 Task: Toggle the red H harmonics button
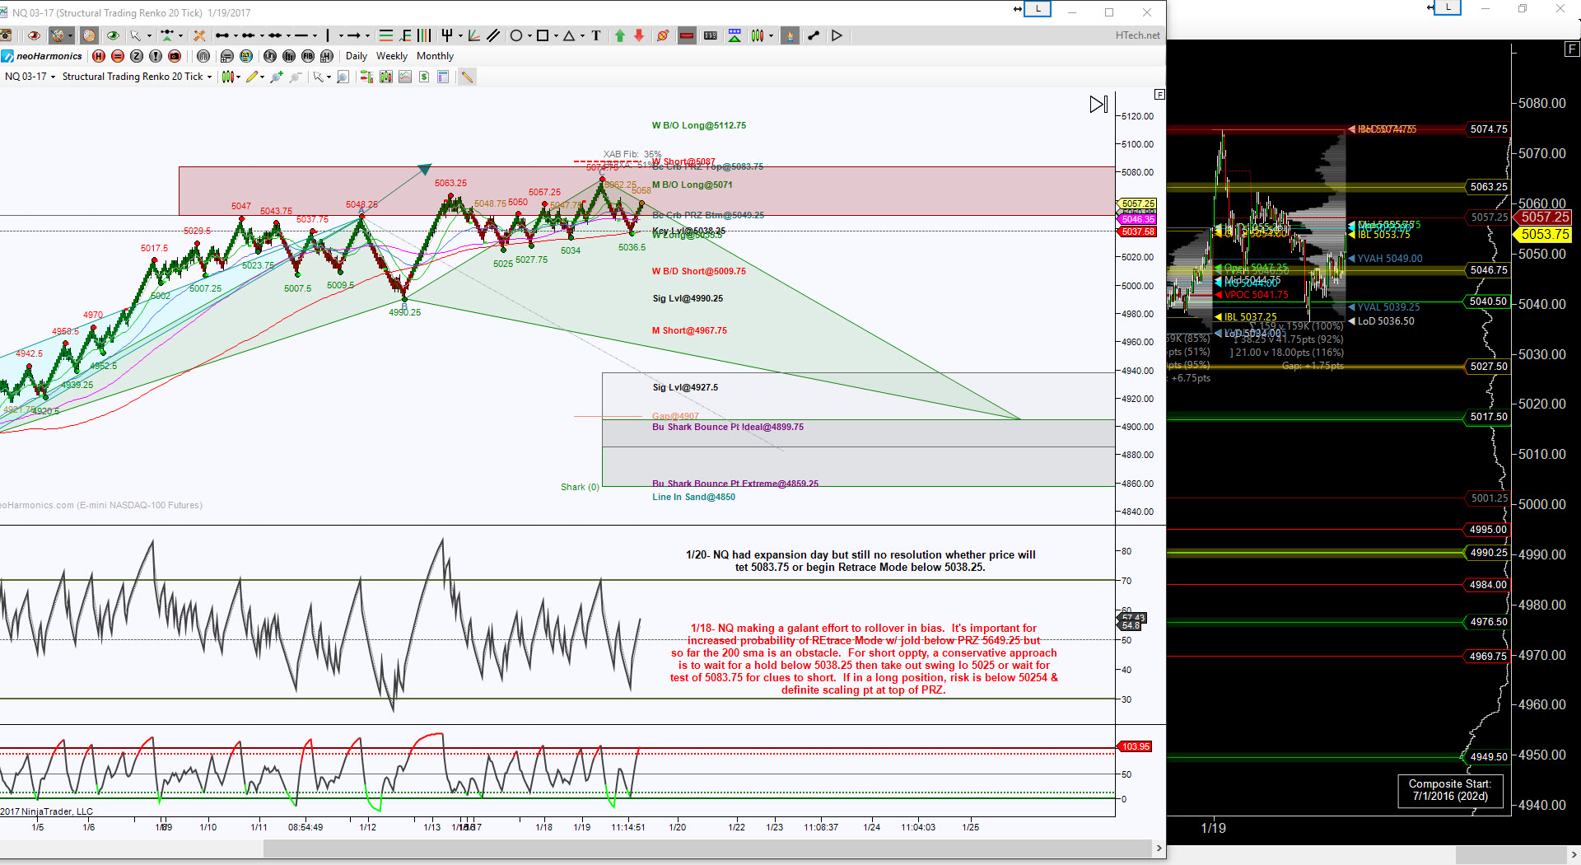pos(99,56)
